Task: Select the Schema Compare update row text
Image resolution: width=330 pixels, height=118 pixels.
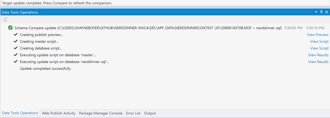Action: (148, 28)
